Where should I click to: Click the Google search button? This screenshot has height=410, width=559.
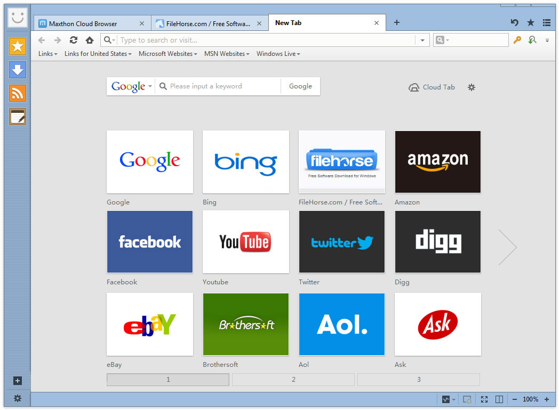click(300, 86)
